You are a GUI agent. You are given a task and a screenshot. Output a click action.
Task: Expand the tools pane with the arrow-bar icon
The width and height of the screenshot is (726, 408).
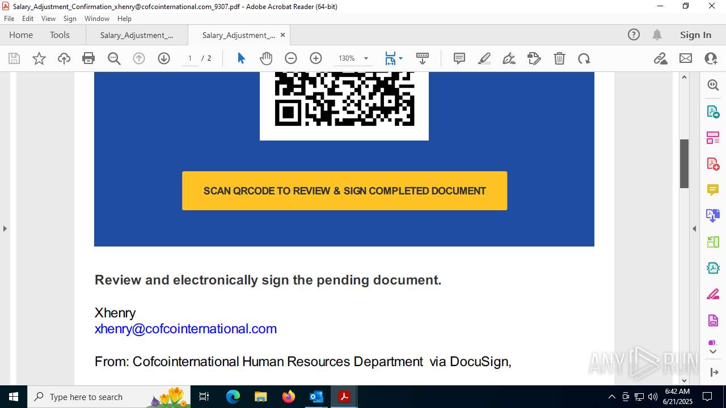pos(714,372)
